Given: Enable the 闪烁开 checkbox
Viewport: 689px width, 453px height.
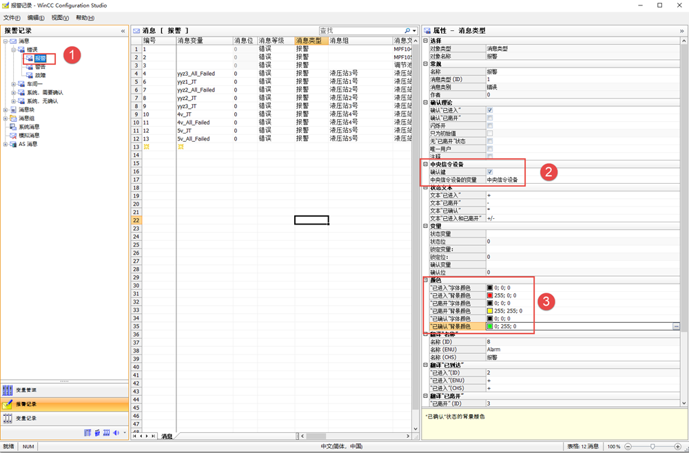Looking at the screenshot, I should (489, 125).
